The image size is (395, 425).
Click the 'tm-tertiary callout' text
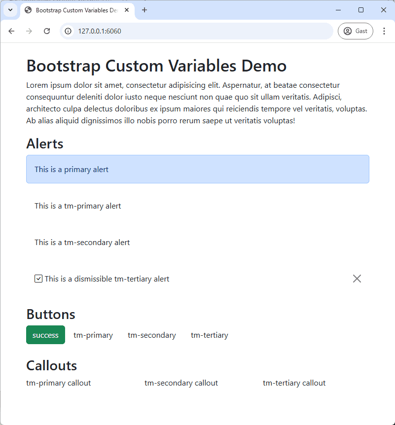(x=294, y=383)
